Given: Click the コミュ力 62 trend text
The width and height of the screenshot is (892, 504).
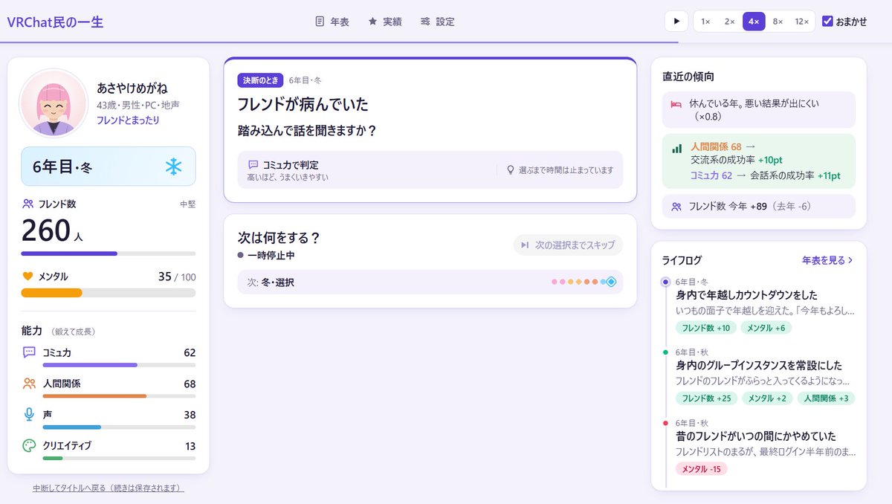Looking at the screenshot, I should 711,175.
